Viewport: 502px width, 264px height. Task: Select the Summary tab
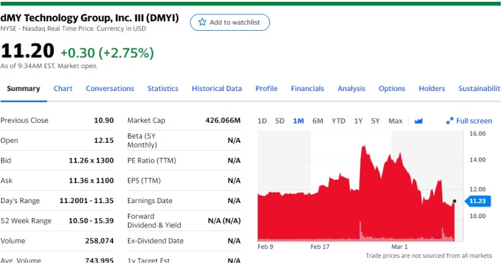(24, 89)
